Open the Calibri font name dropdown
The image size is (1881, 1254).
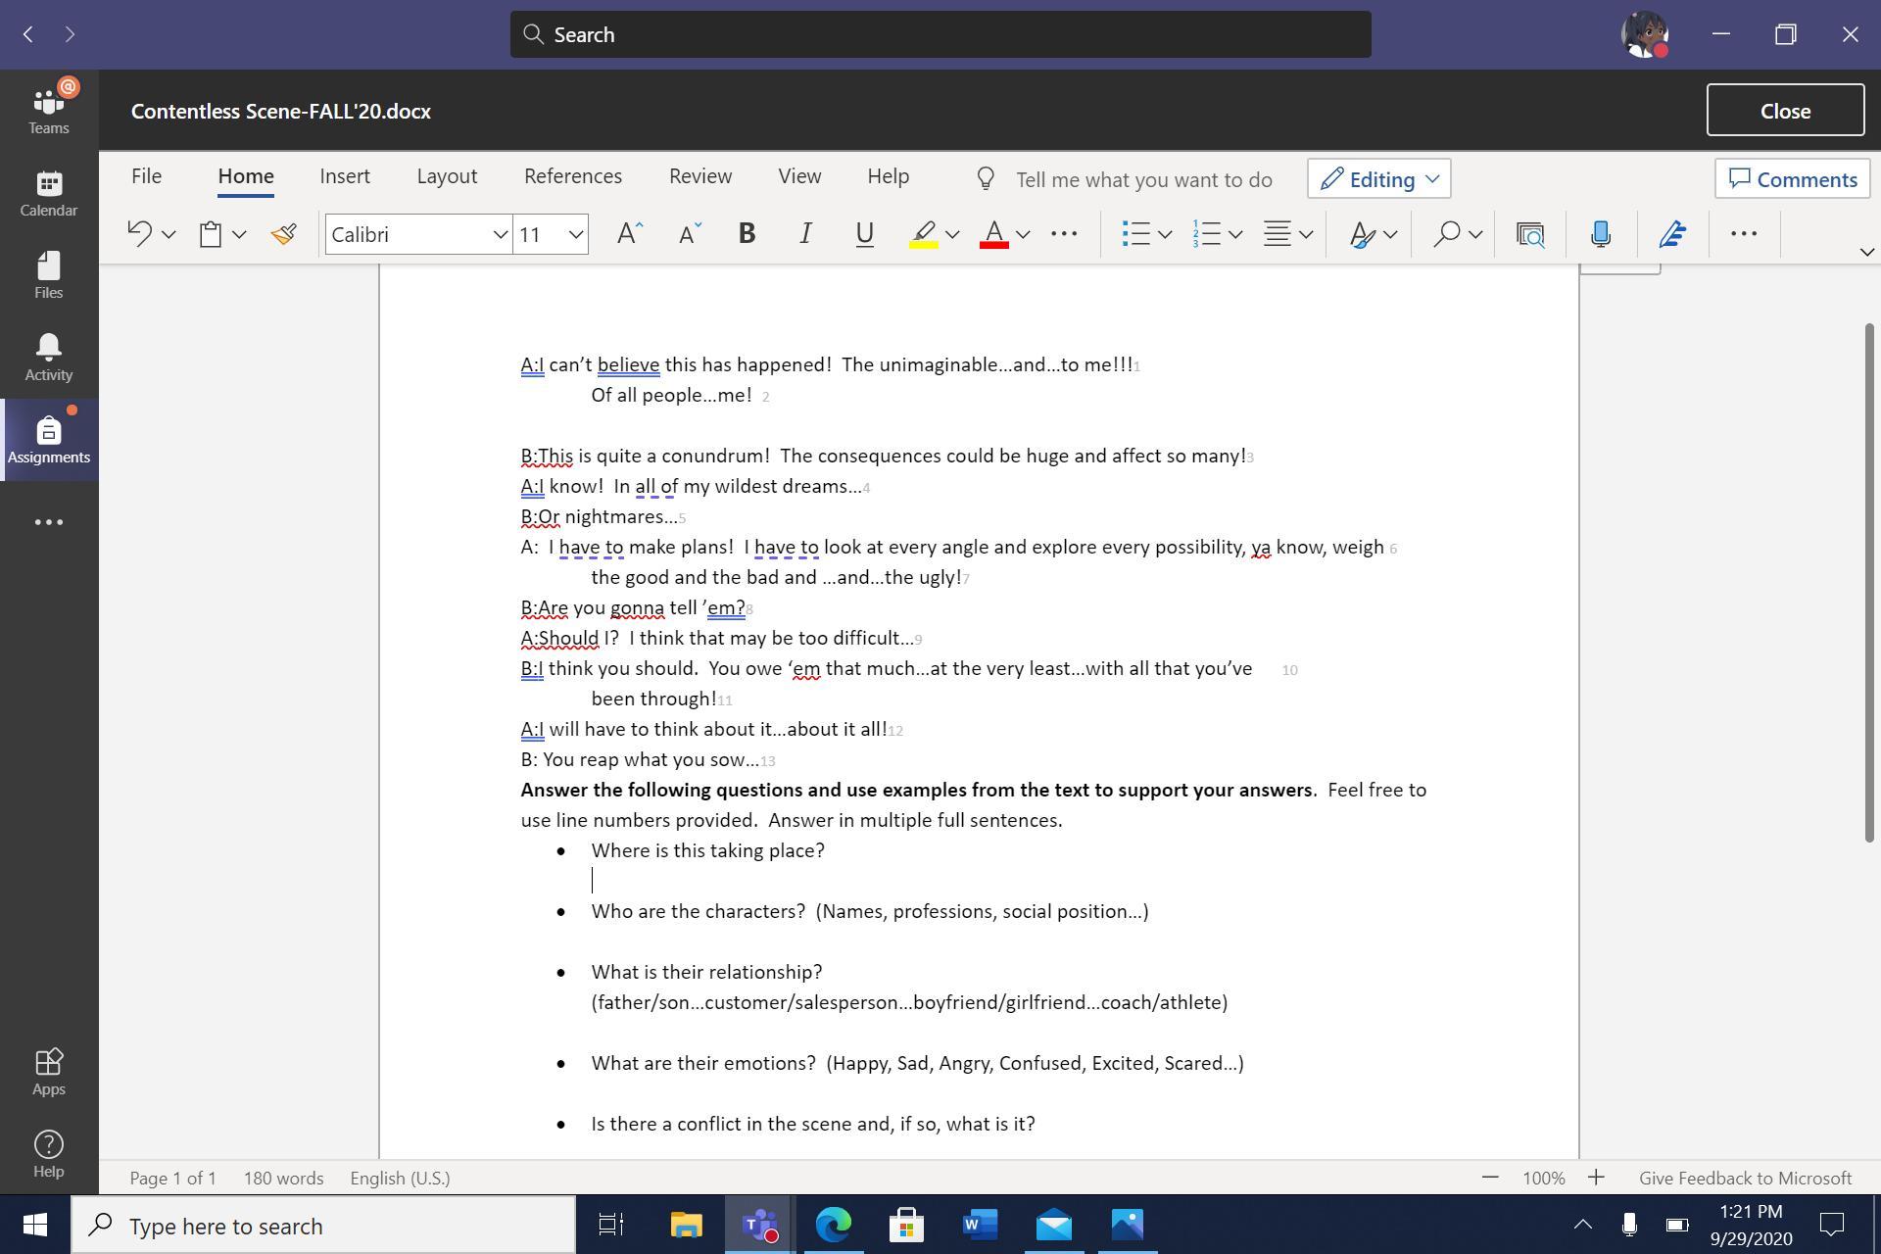tap(500, 234)
